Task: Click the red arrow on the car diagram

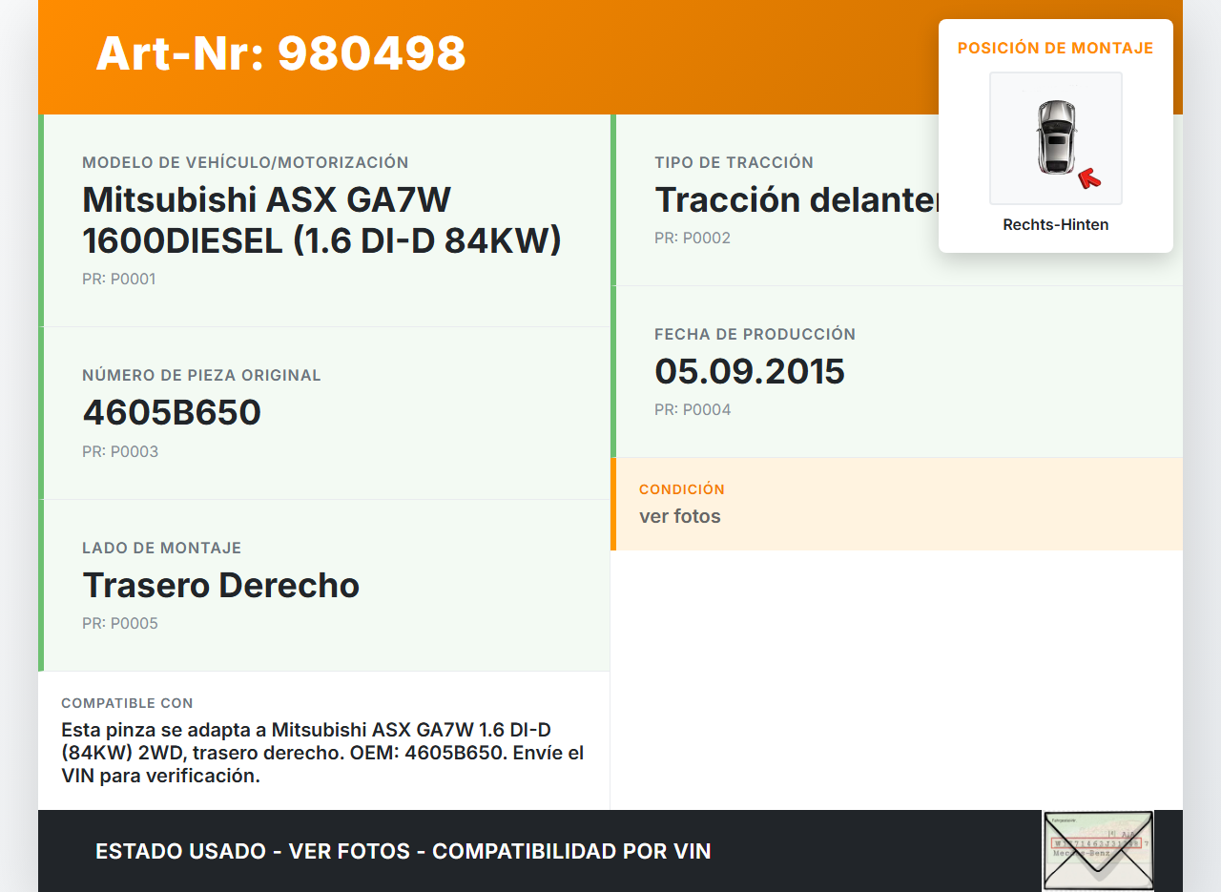Action: click(1088, 178)
